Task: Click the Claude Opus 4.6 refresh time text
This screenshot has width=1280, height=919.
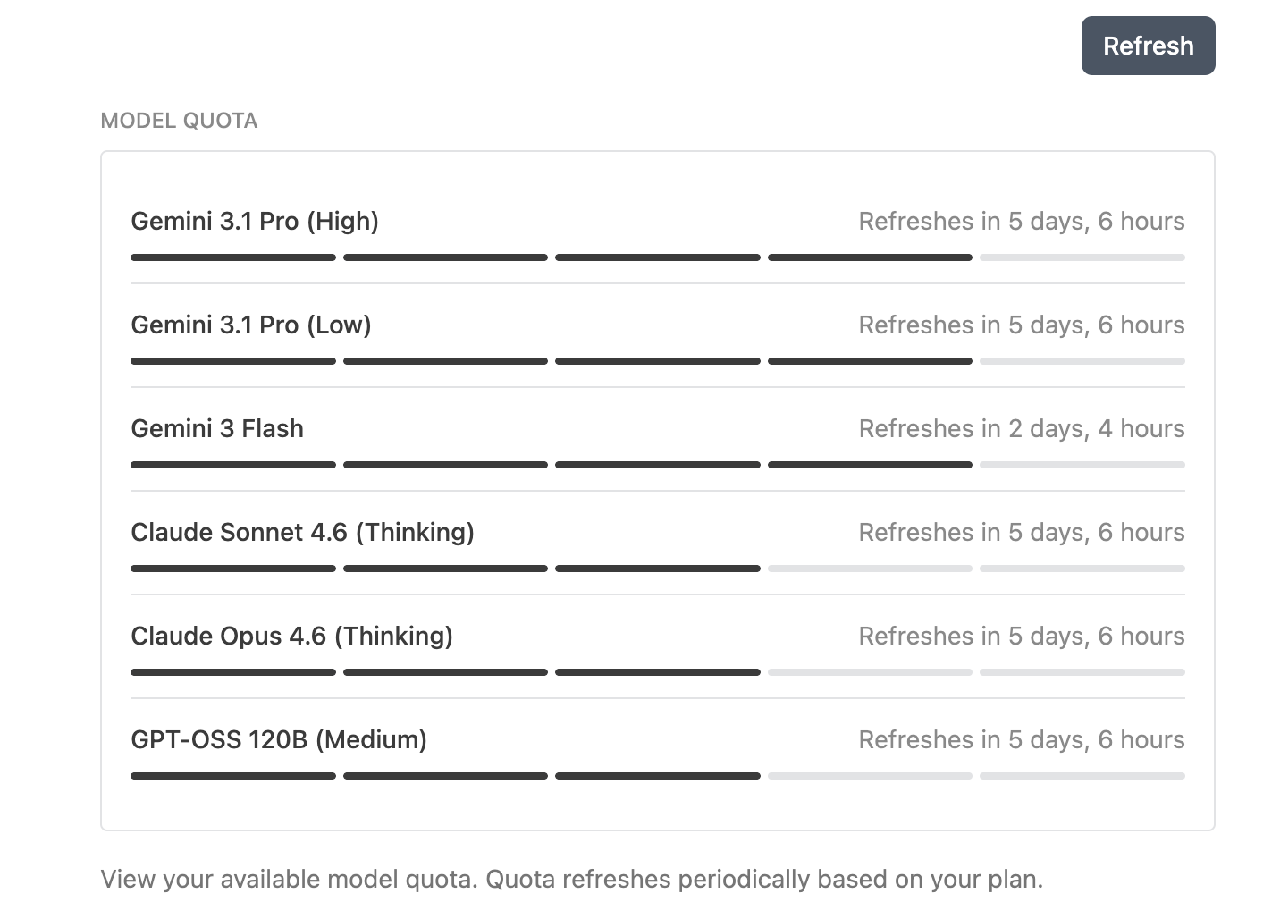Action: click(x=1021, y=636)
